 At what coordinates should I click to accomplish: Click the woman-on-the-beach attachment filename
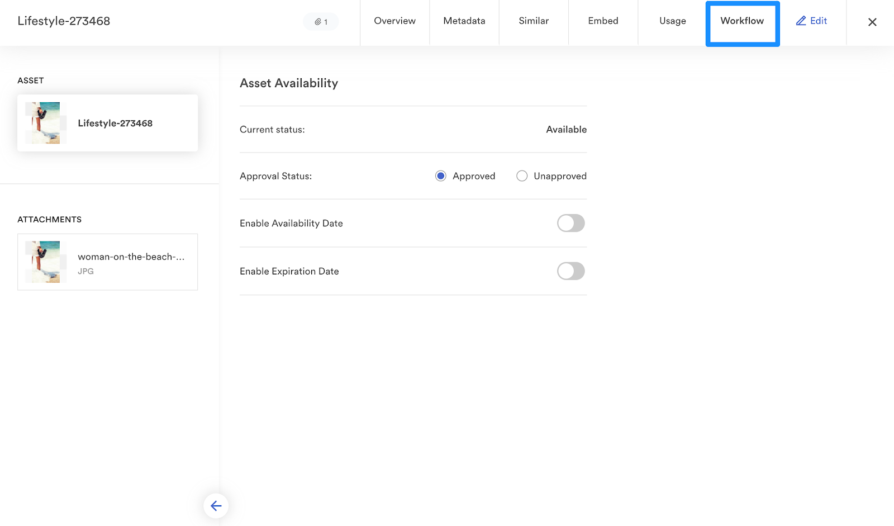pyautogui.click(x=131, y=257)
